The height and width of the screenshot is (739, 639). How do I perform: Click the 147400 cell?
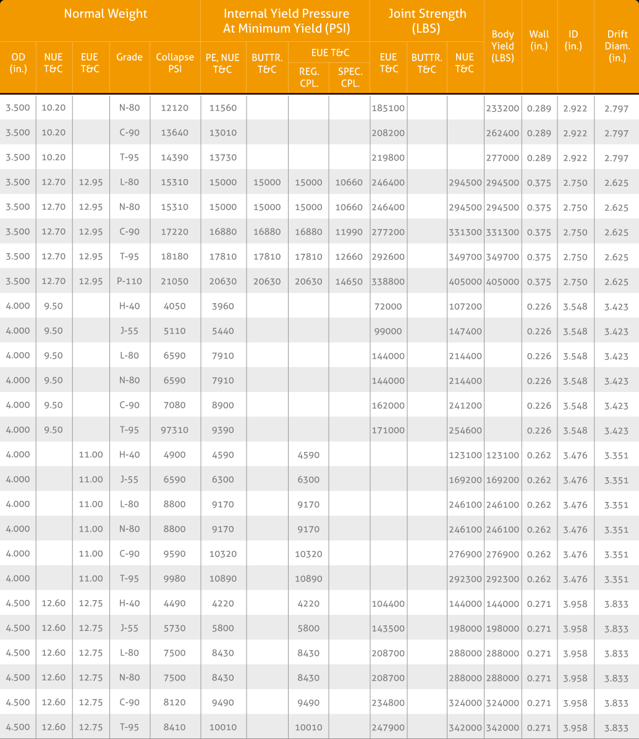[465, 332]
